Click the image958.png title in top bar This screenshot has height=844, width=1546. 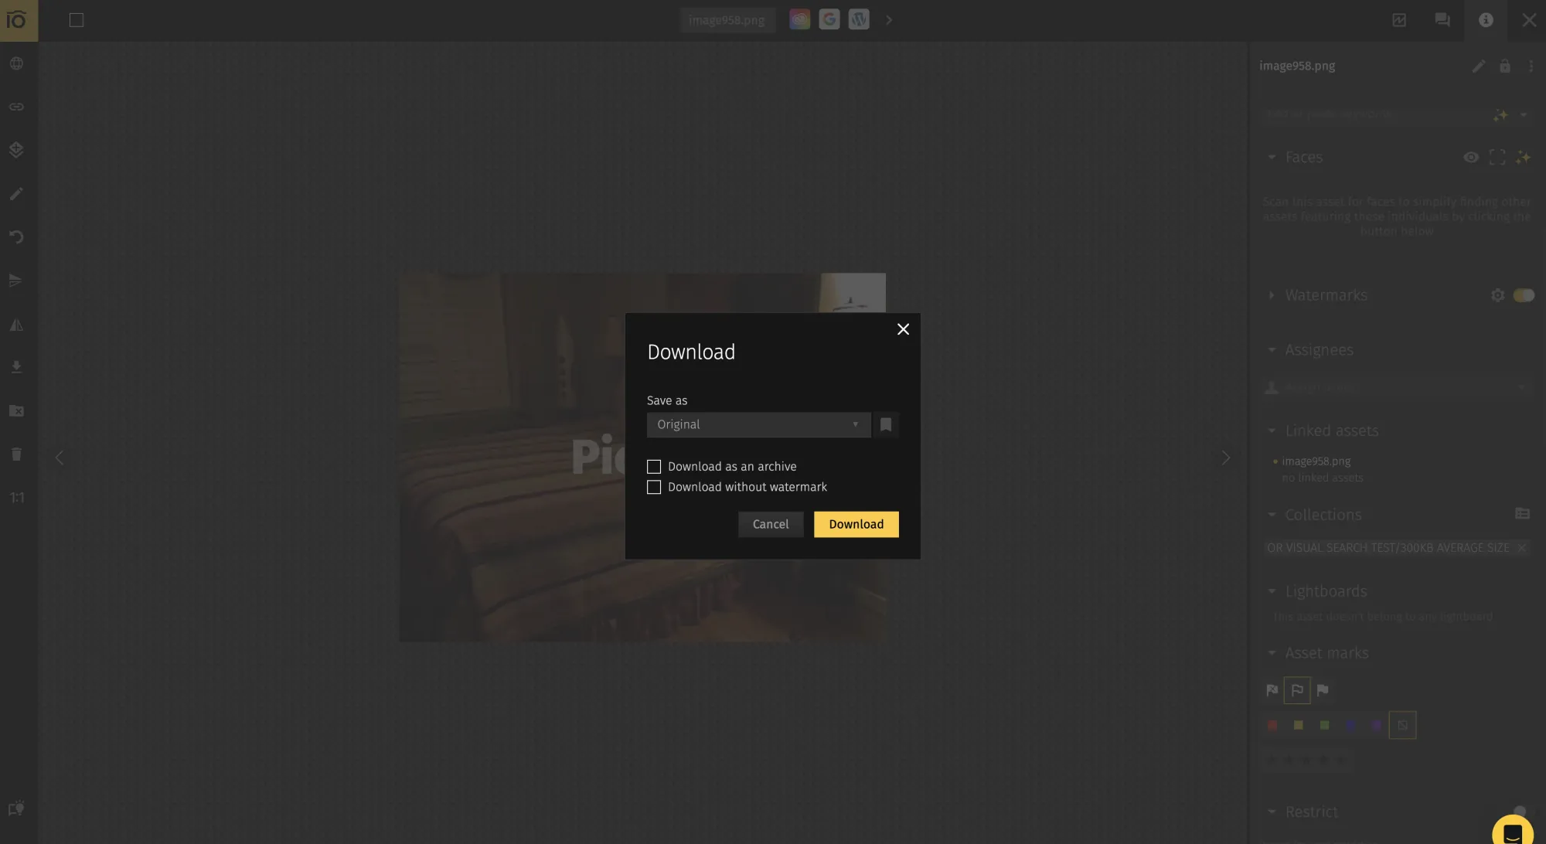tap(727, 20)
